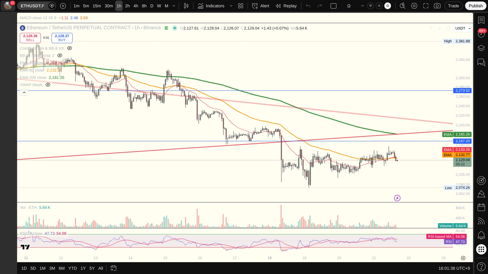The image size is (488, 274).
Task: Open the chats speech bubble icon
Action: point(481,62)
